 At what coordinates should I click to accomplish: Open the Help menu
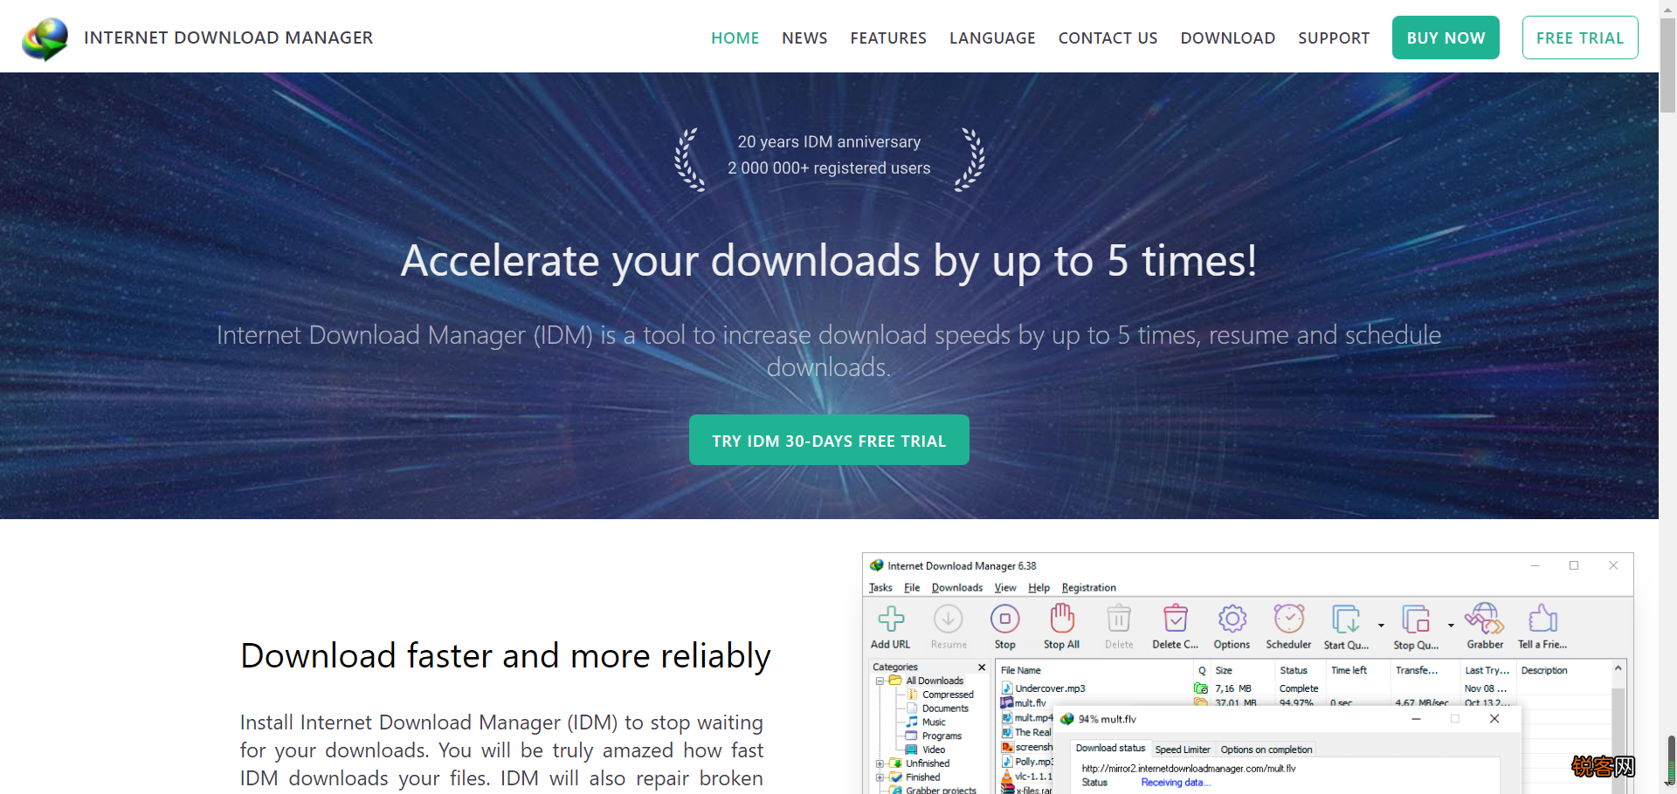[1039, 588]
